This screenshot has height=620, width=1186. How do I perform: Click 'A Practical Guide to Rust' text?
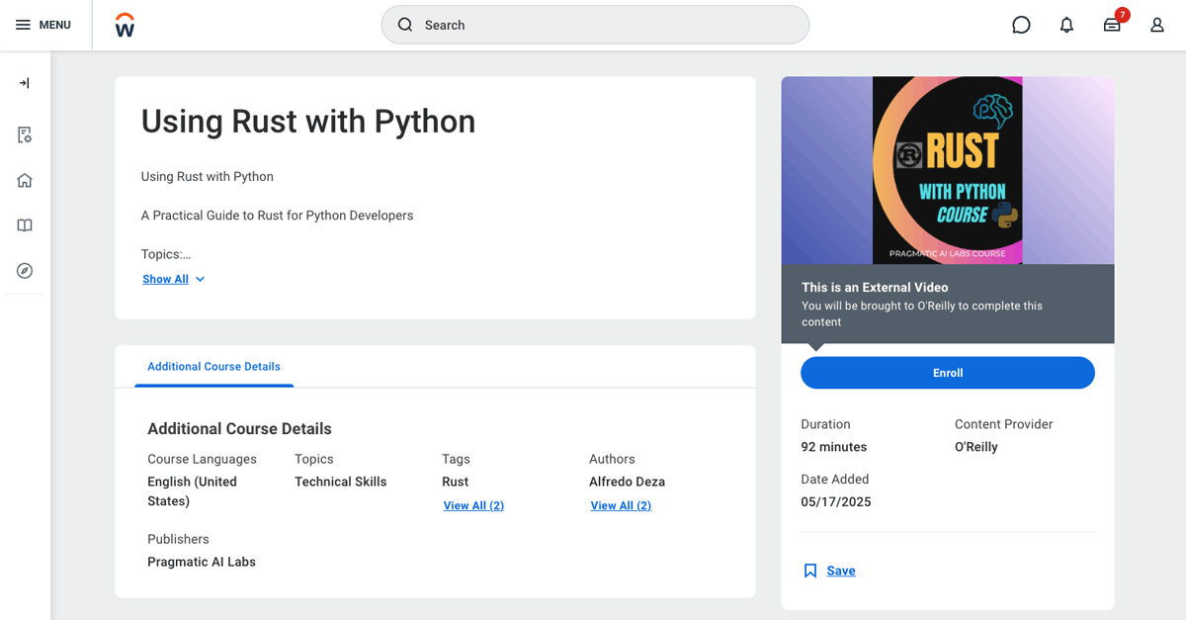tap(278, 216)
